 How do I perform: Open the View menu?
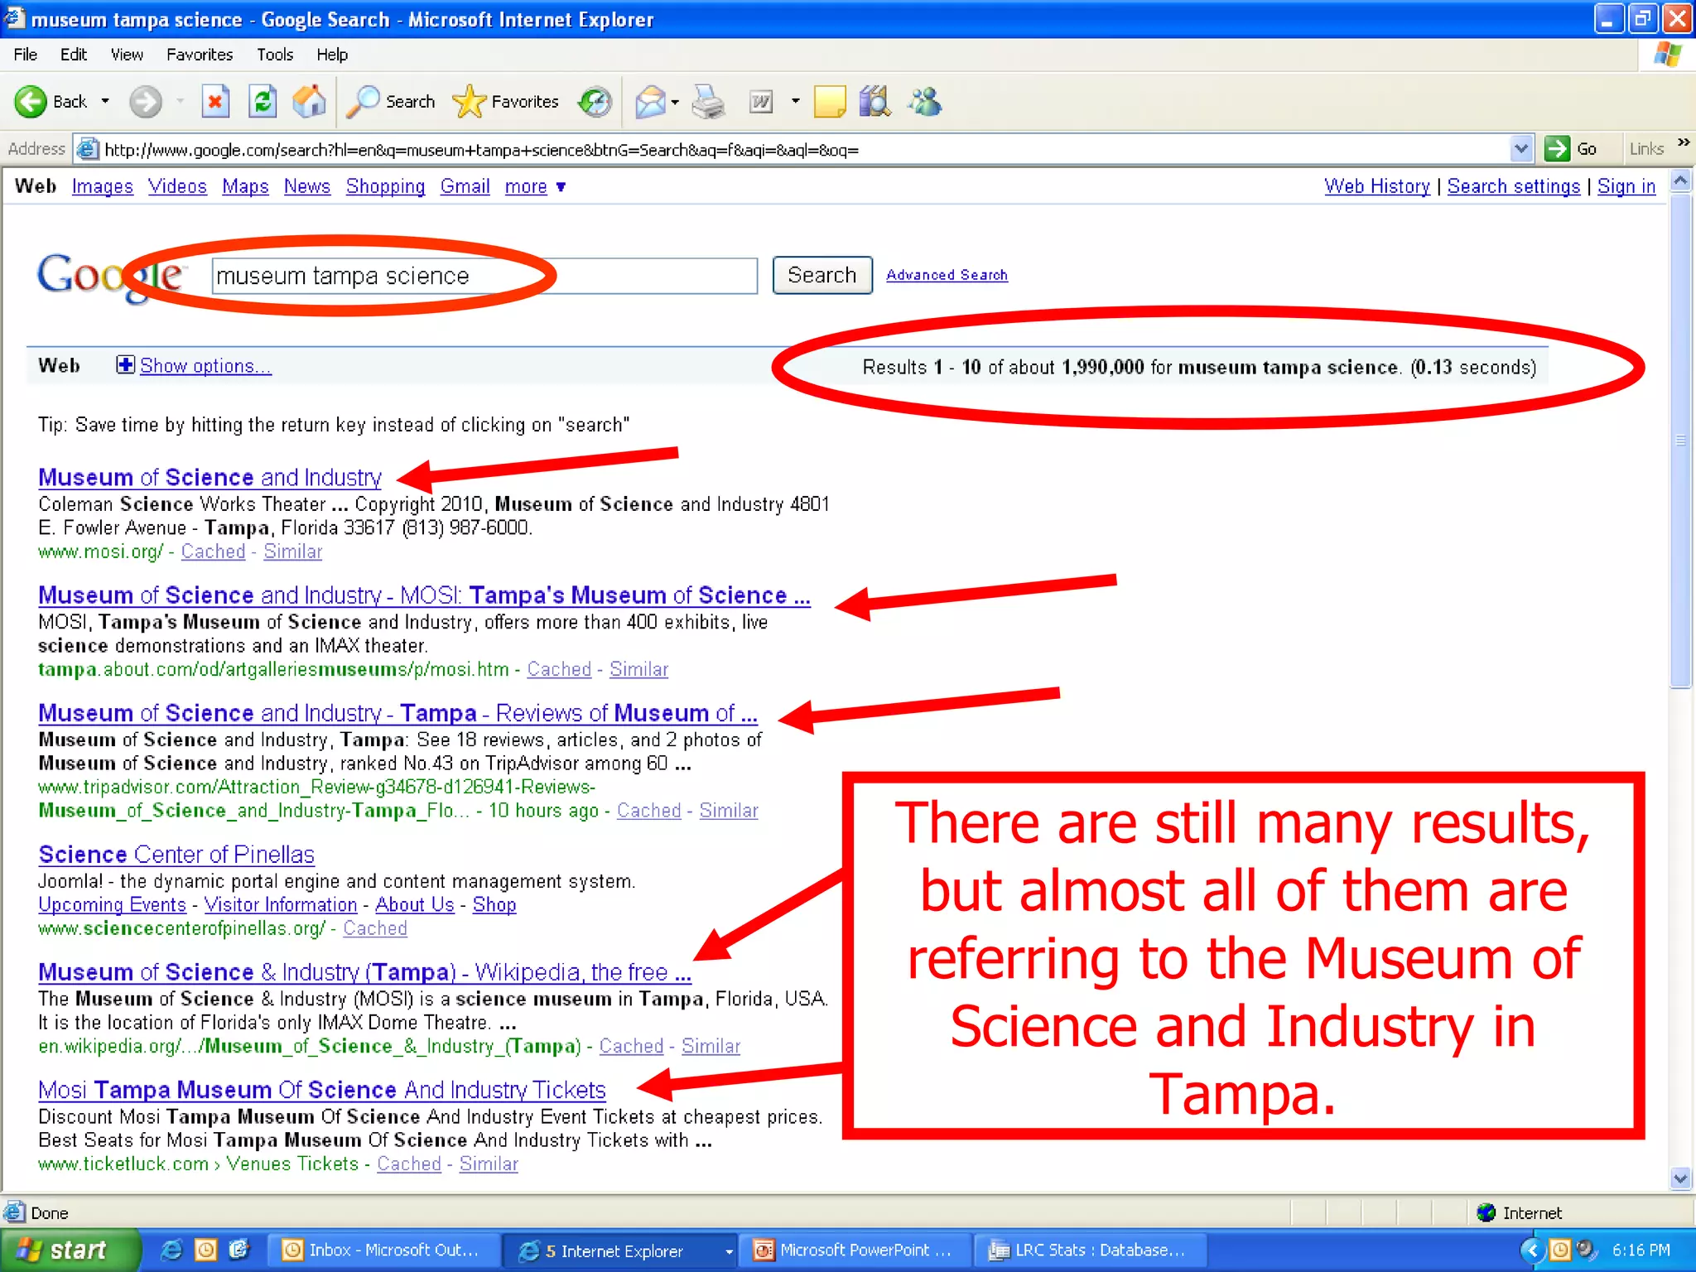pos(127,55)
